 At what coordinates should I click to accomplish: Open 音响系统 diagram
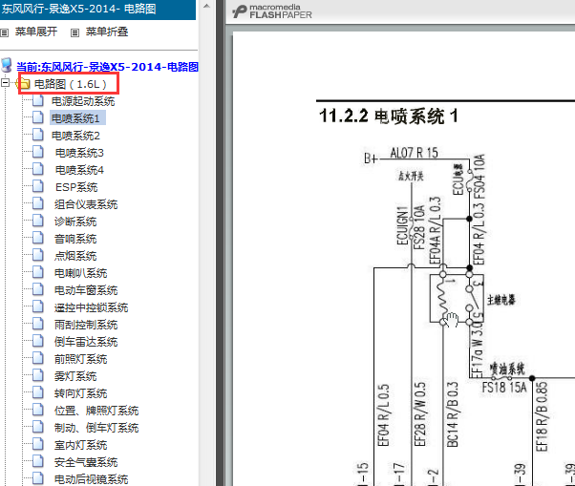[x=75, y=239]
